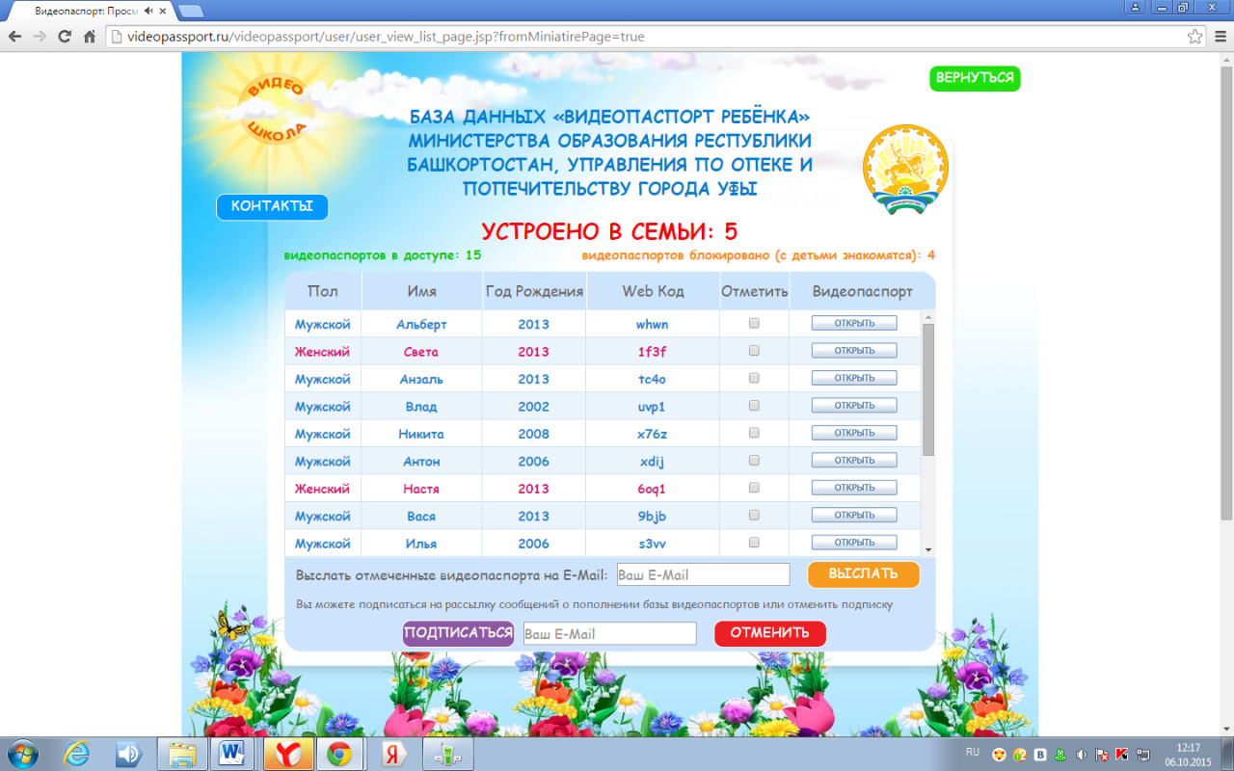Viewport: 1234px width, 771px height.
Task: Switch to Google Chrome on the taskbar
Action: [x=339, y=754]
